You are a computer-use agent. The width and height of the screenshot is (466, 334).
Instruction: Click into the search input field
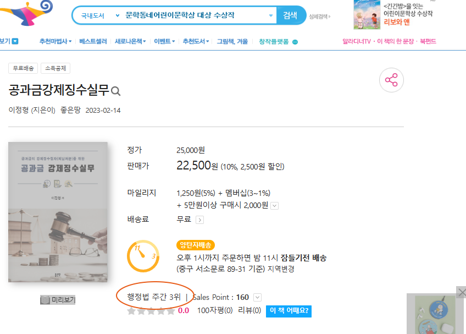click(195, 15)
